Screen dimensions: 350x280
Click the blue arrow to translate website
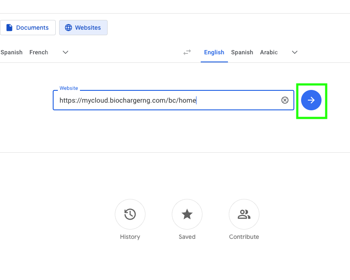(311, 100)
